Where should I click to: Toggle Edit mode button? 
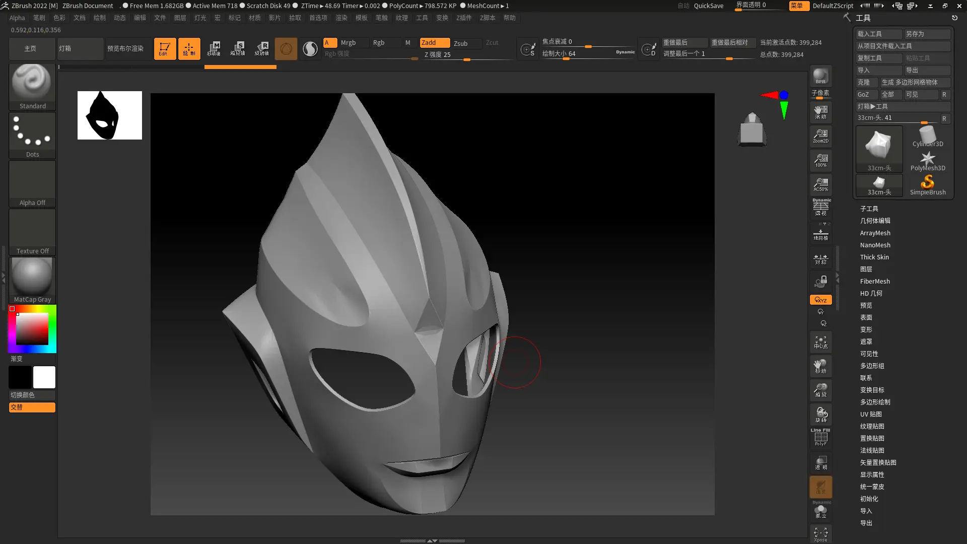pyautogui.click(x=165, y=49)
